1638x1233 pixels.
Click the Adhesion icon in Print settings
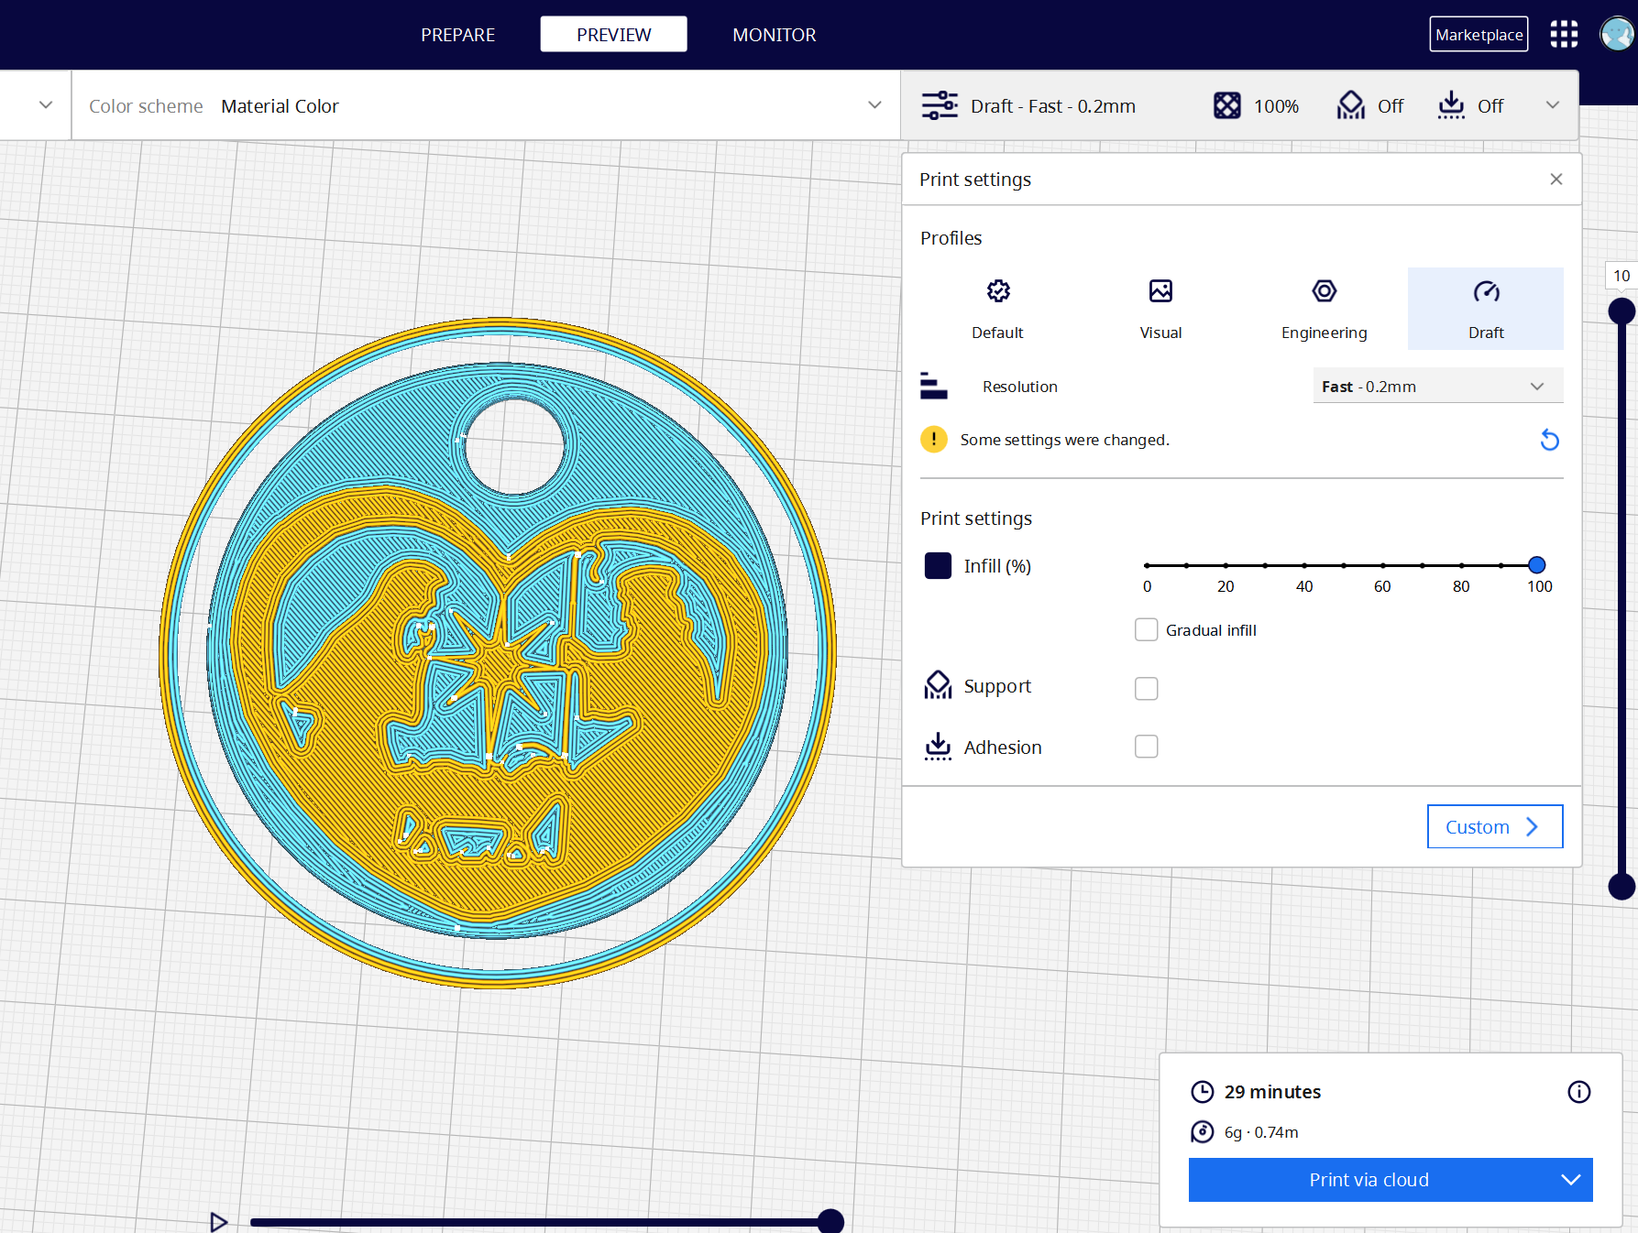[938, 747]
